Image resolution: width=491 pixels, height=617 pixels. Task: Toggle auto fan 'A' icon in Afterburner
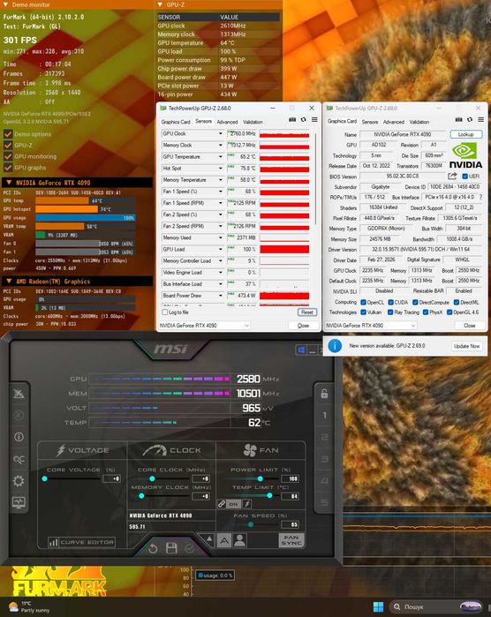tap(224, 540)
